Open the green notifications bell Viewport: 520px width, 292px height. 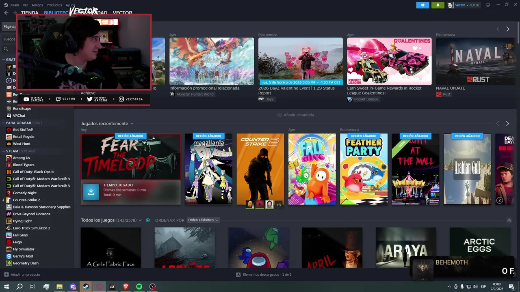click(438, 5)
